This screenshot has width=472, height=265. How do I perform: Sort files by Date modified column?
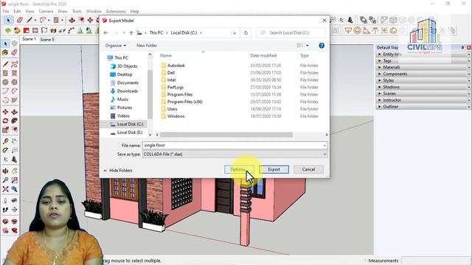263,56
